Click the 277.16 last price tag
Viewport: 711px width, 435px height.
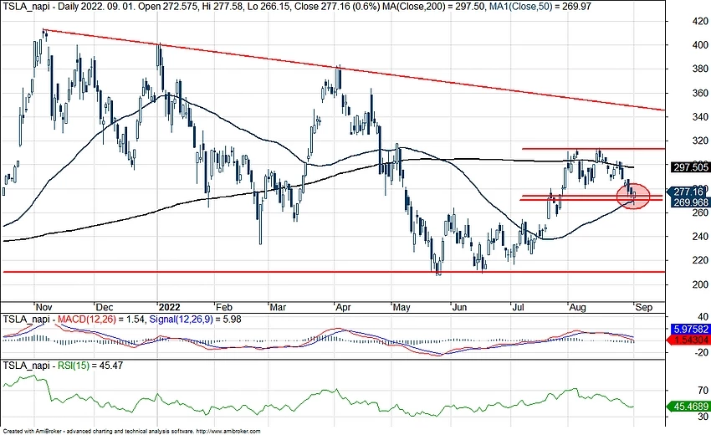[688, 192]
